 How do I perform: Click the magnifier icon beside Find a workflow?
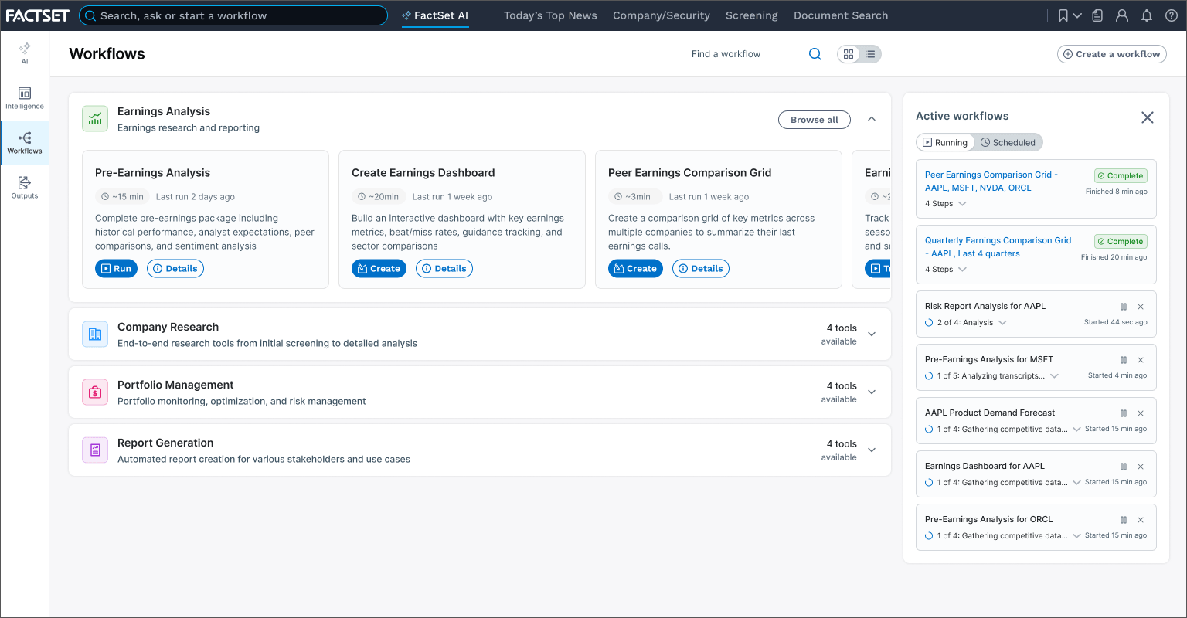815,54
